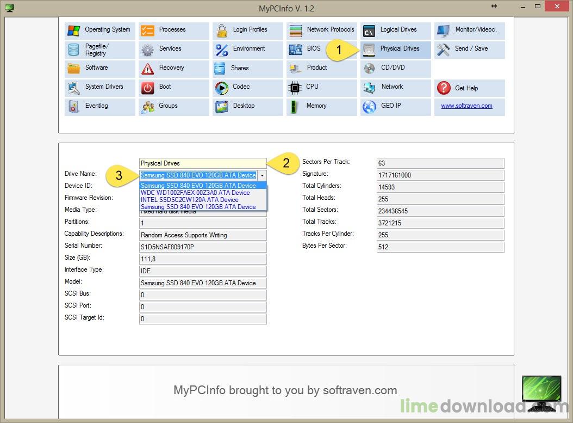
Task: Open the Operating System icon
Action: [x=74, y=30]
